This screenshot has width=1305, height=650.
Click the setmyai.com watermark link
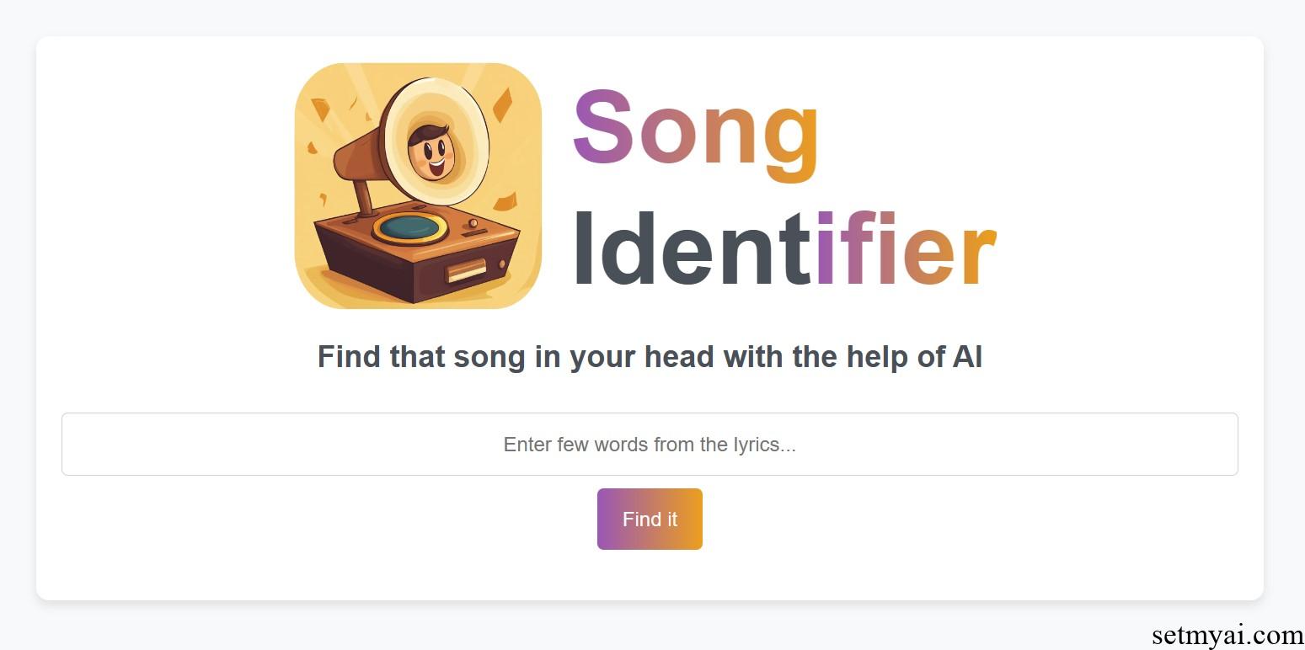(x=1227, y=635)
